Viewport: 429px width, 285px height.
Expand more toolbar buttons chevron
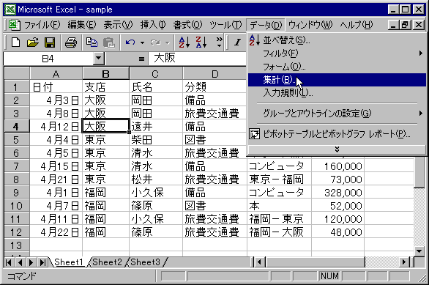[x=219, y=42]
